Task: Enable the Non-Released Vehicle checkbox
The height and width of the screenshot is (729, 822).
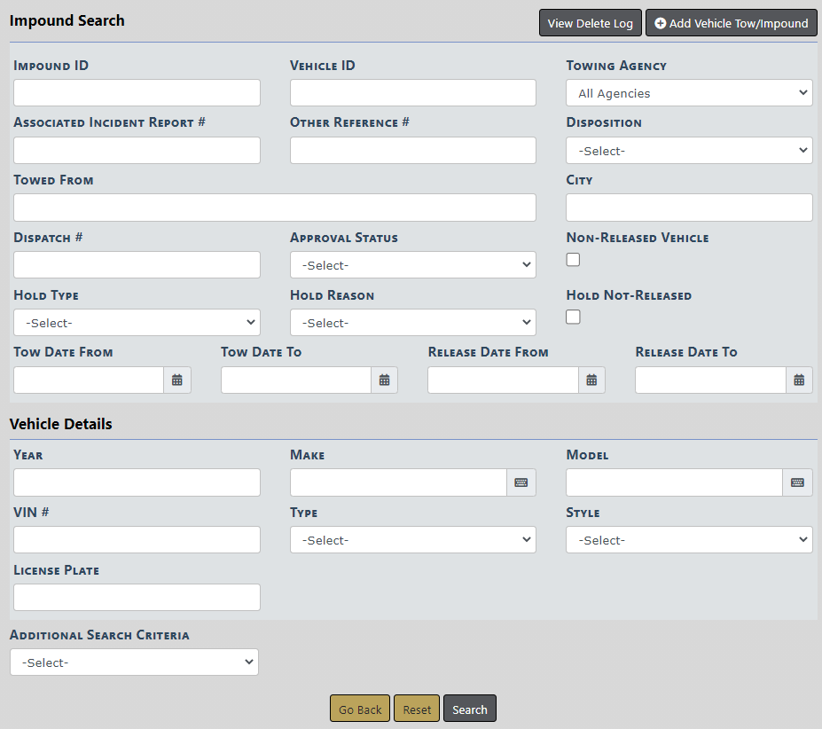Action: click(x=574, y=260)
